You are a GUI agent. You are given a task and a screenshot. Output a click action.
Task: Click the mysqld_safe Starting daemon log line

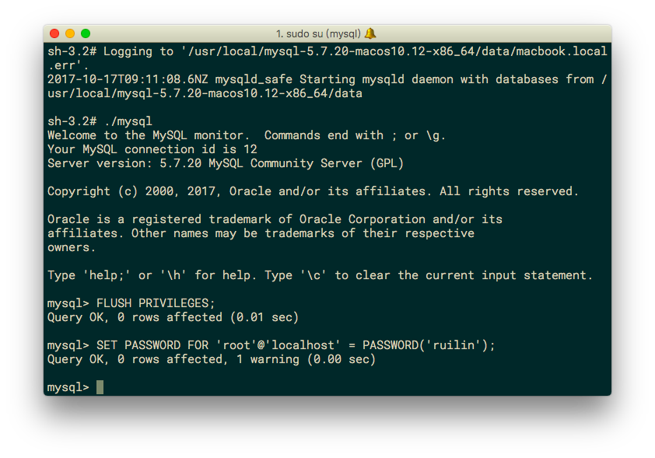tap(327, 86)
